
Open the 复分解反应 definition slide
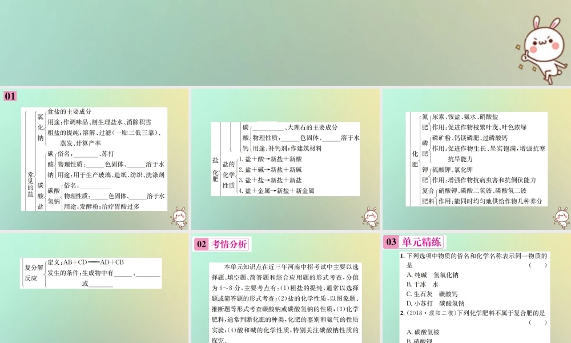[x=94, y=288]
